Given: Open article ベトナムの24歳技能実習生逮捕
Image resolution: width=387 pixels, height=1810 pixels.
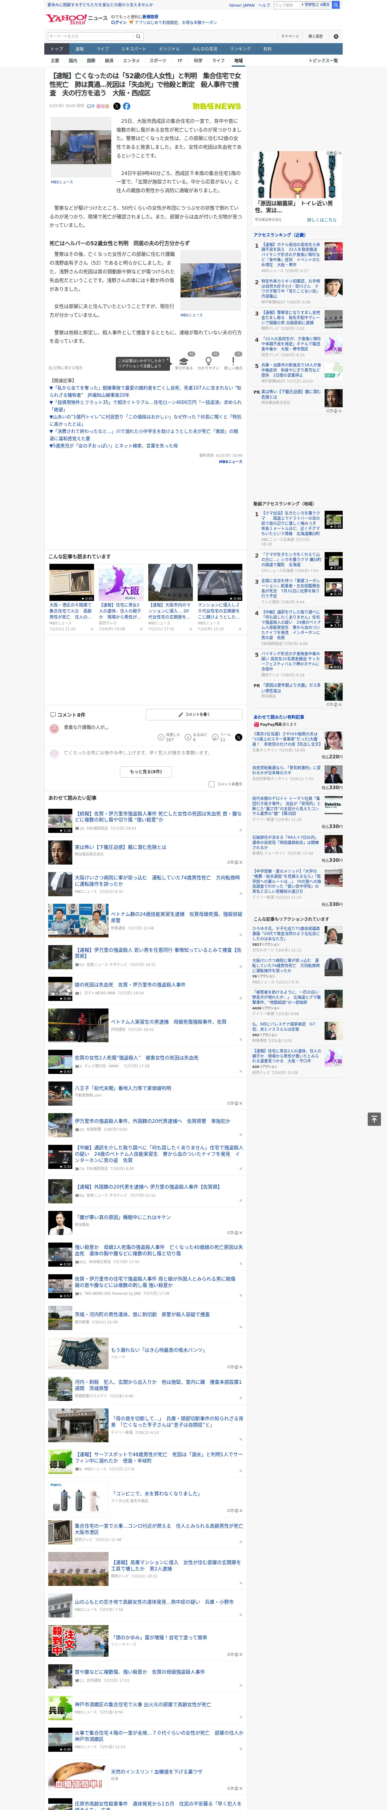Looking at the screenshot, I should 176,917.
